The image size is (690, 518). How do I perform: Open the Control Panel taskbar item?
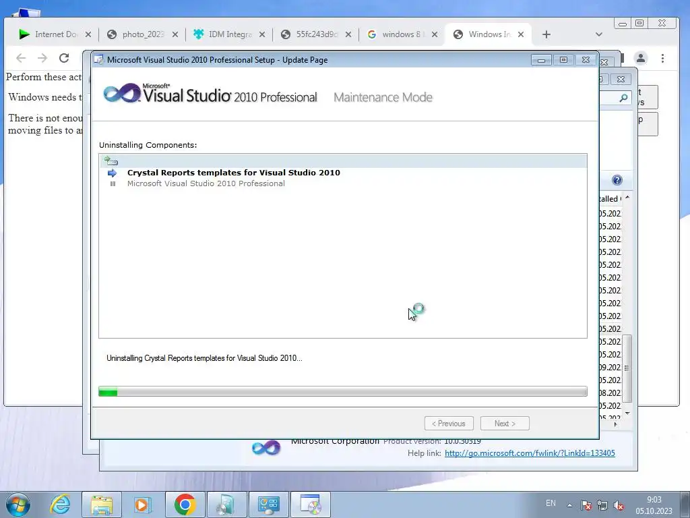tap(269, 505)
